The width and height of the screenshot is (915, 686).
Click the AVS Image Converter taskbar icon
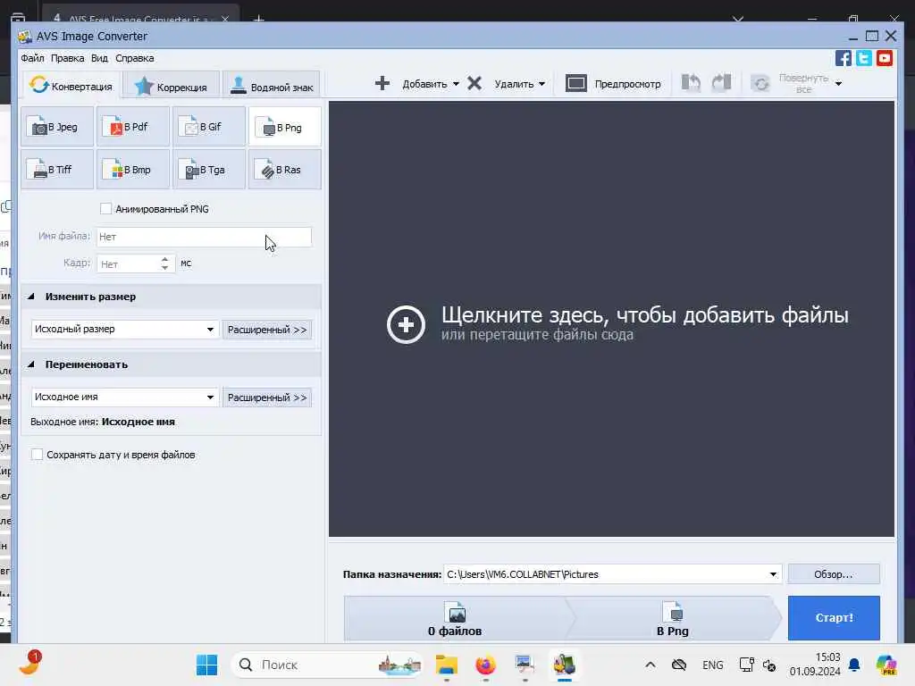coord(565,665)
